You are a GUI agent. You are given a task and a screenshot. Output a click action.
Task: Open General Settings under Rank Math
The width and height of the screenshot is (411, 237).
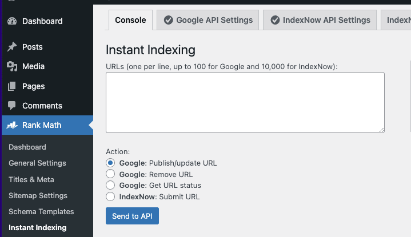[37, 163]
